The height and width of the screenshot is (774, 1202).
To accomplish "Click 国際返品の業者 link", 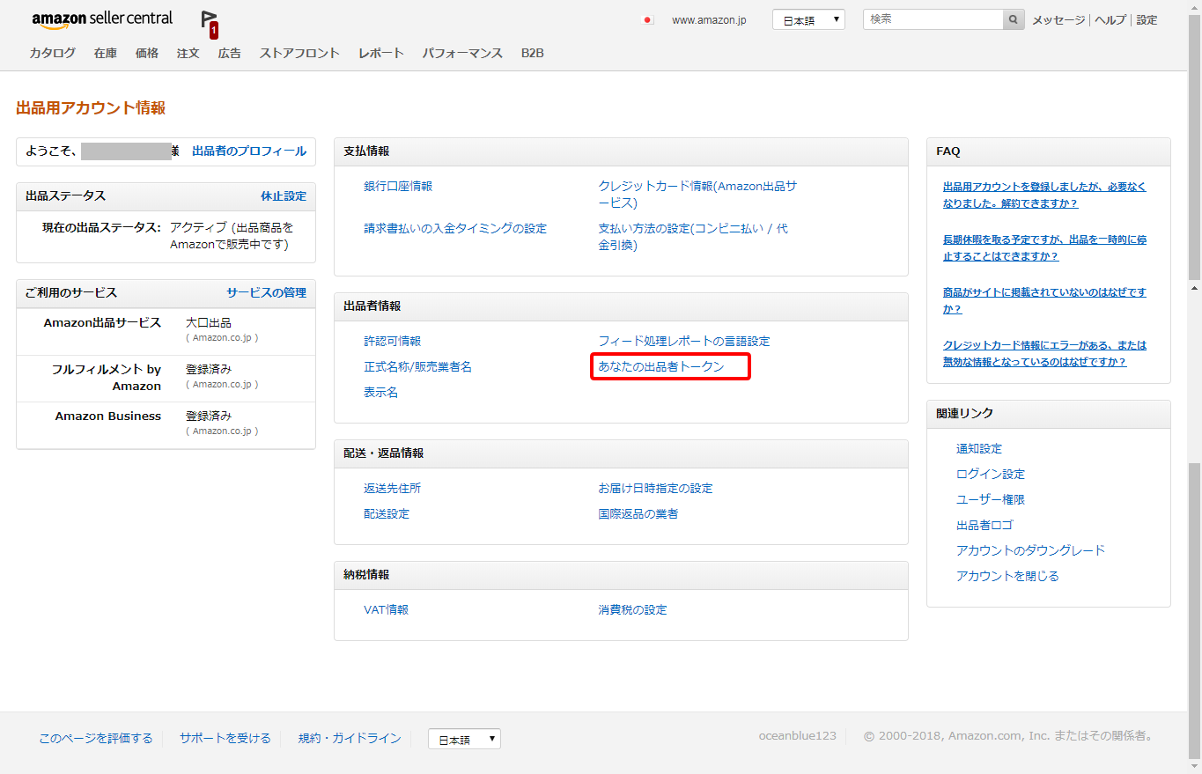I will (x=638, y=513).
